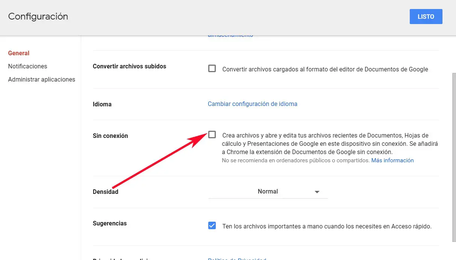The height and width of the screenshot is (260, 456).
Task: Click the Sin conexión label
Action: pos(111,136)
